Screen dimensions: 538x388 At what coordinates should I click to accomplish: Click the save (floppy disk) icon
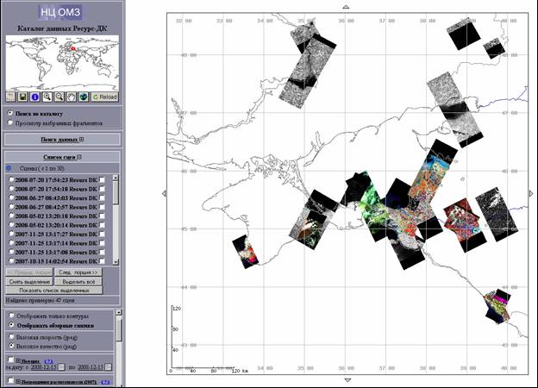(x=24, y=97)
